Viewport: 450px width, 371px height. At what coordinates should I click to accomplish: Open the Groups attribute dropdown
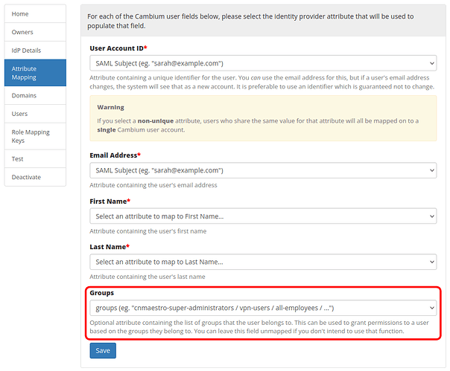point(262,308)
